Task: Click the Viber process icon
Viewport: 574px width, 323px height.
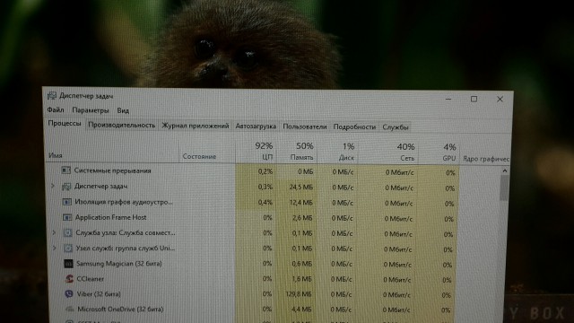Action: [x=69, y=293]
